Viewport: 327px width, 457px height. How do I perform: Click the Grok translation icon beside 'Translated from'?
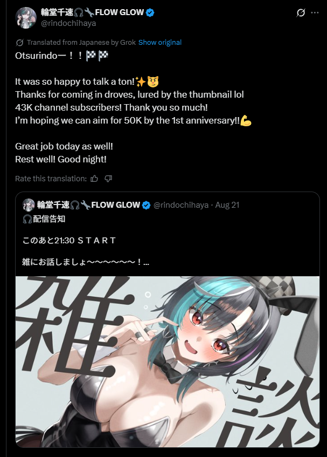pos(19,43)
